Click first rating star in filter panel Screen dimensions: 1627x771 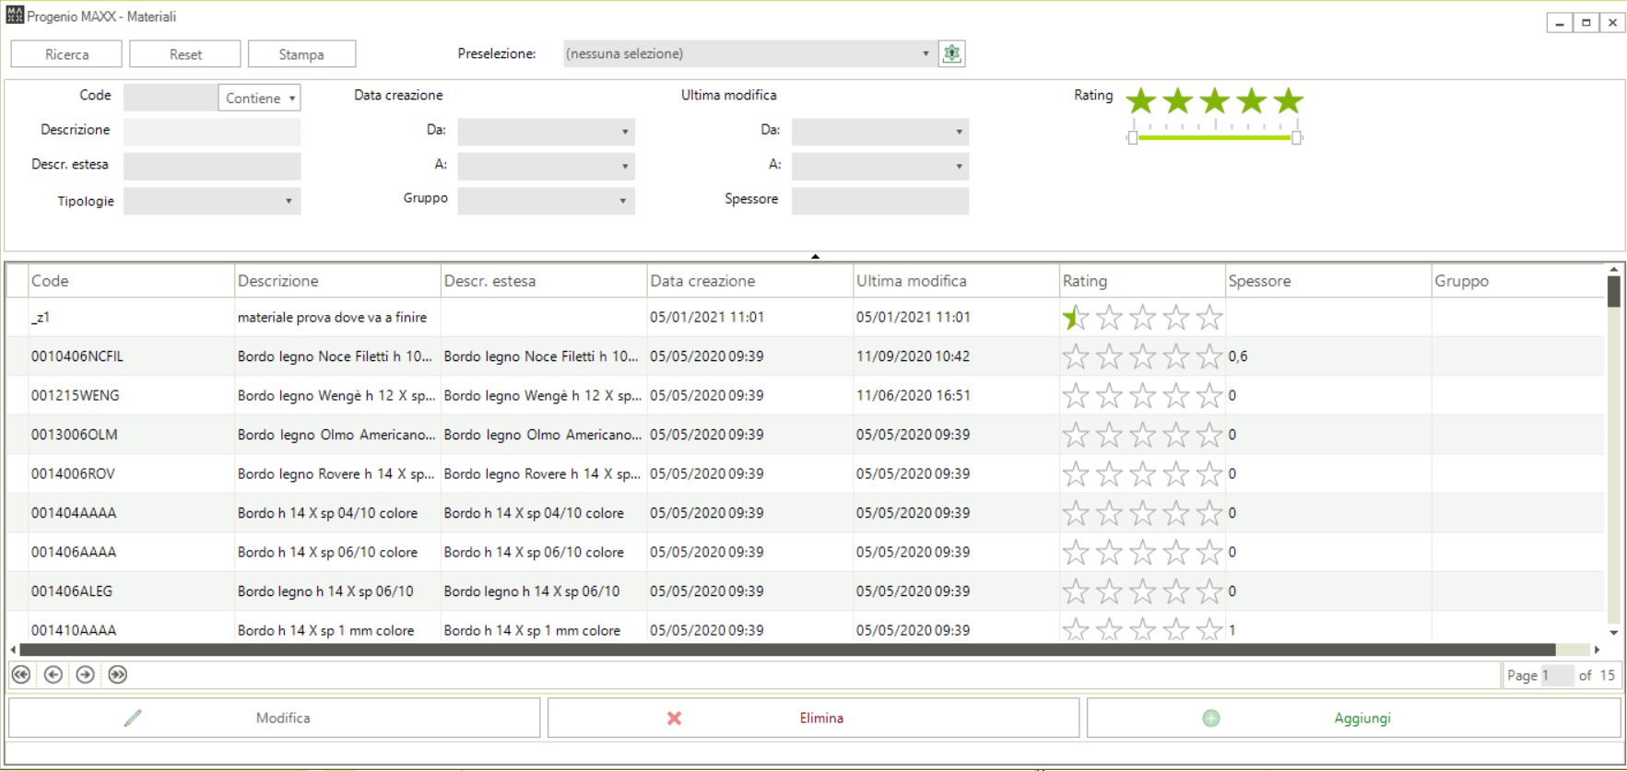1141,100
